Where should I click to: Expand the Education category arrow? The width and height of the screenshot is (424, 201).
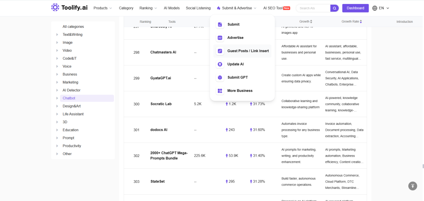(x=57, y=130)
